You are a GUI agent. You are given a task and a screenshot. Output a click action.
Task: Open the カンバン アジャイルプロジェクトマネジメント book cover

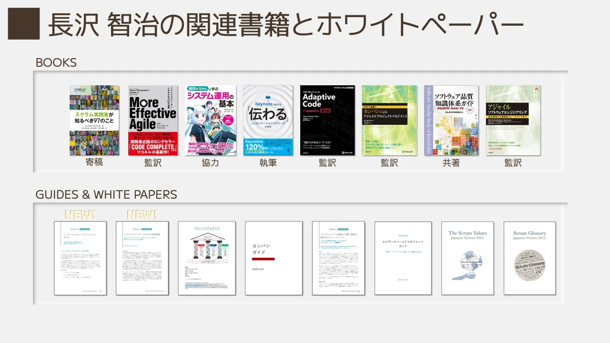pos(389,121)
